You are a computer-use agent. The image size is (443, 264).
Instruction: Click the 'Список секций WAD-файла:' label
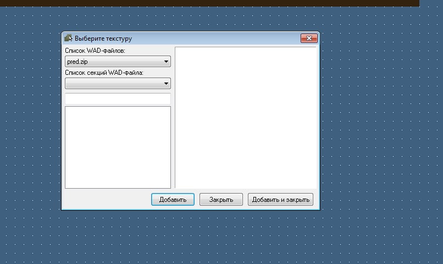click(104, 73)
